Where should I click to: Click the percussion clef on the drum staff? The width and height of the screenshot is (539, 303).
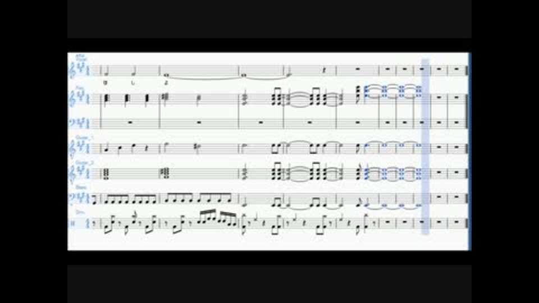click(72, 223)
